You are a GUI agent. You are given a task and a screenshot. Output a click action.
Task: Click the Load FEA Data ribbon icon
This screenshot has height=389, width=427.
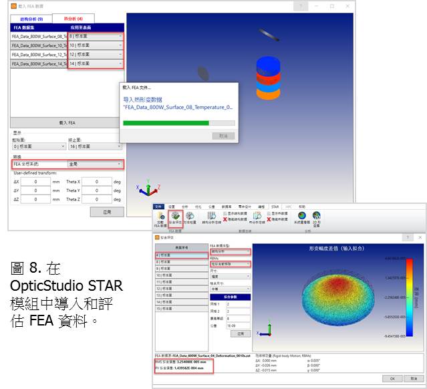tap(160, 218)
